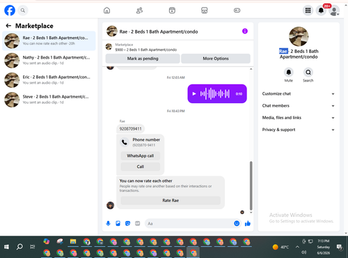This screenshot has width=348, height=258.
Task: Search in conversation using Search icon
Action: coord(308,73)
